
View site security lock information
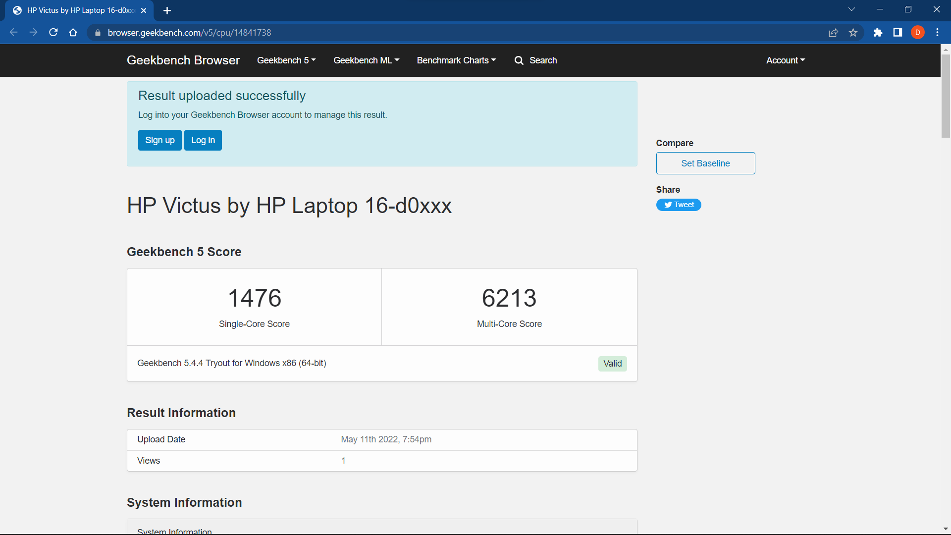(98, 33)
